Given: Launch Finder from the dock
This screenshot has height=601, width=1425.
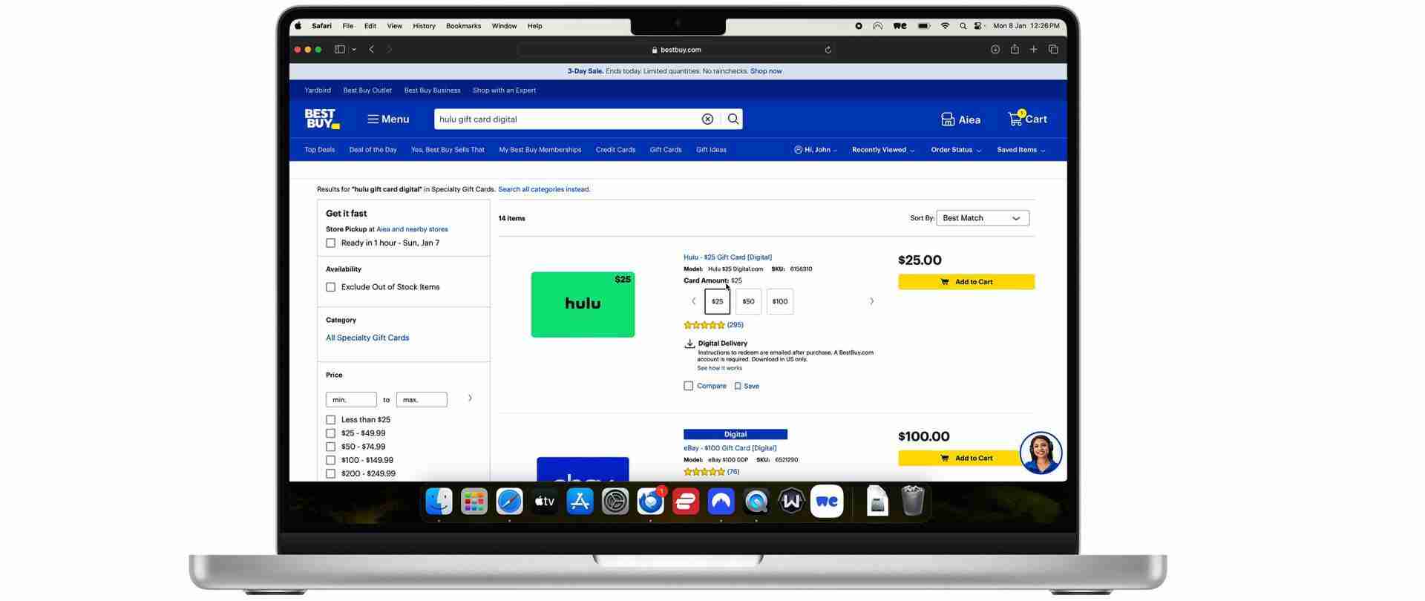Looking at the screenshot, I should pyautogui.click(x=439, y=502).
